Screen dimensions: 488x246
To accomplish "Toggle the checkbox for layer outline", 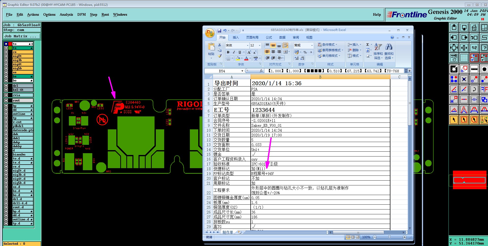I will coord(6,114).
